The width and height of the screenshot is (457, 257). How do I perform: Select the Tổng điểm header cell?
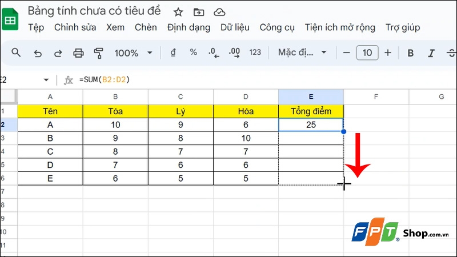[x=311, y=111]
